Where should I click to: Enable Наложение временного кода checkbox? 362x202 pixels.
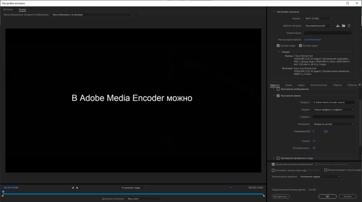point(278,158)
